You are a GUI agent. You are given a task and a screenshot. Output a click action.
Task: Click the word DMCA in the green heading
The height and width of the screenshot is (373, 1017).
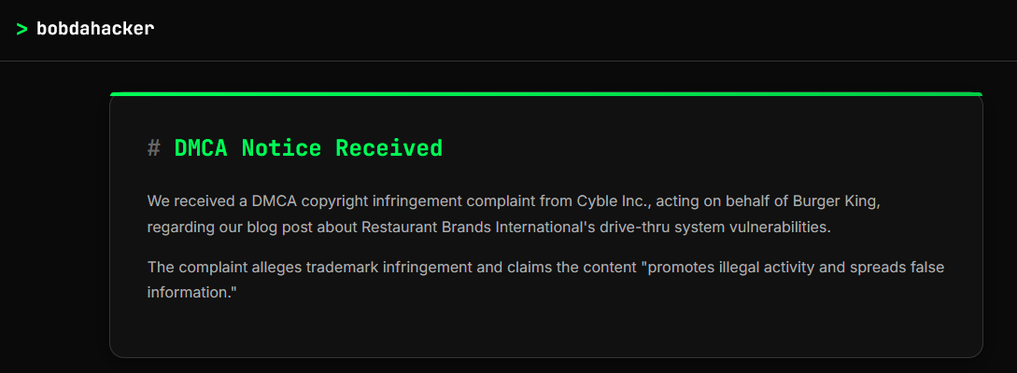tap(201, 148)
